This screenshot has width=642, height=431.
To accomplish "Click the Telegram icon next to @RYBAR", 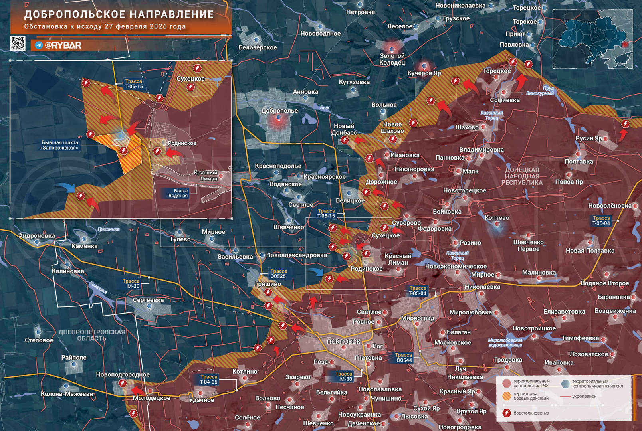I will pyautogui.click(x=39, y=45).
